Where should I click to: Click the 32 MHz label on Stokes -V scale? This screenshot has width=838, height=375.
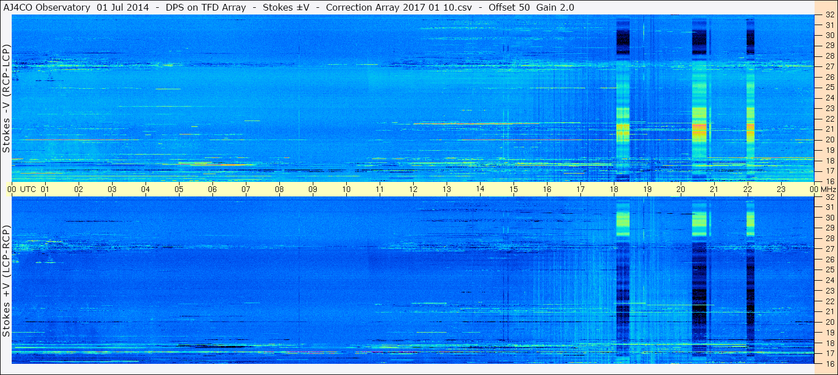[x=830, y=15]
